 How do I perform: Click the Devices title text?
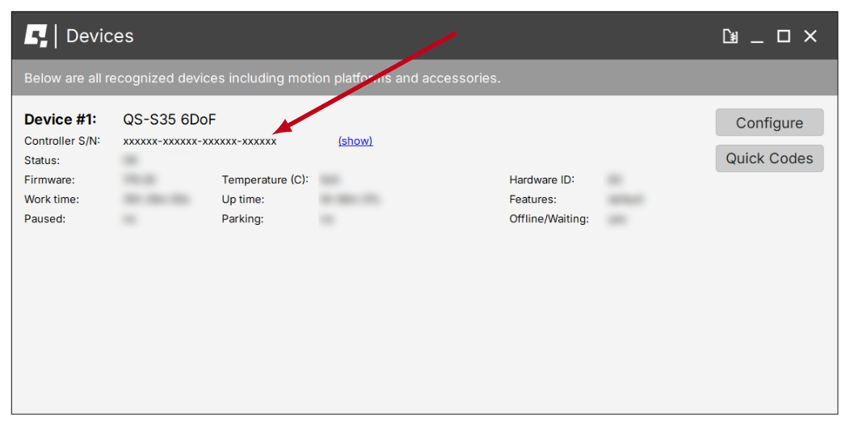point(100,36)
